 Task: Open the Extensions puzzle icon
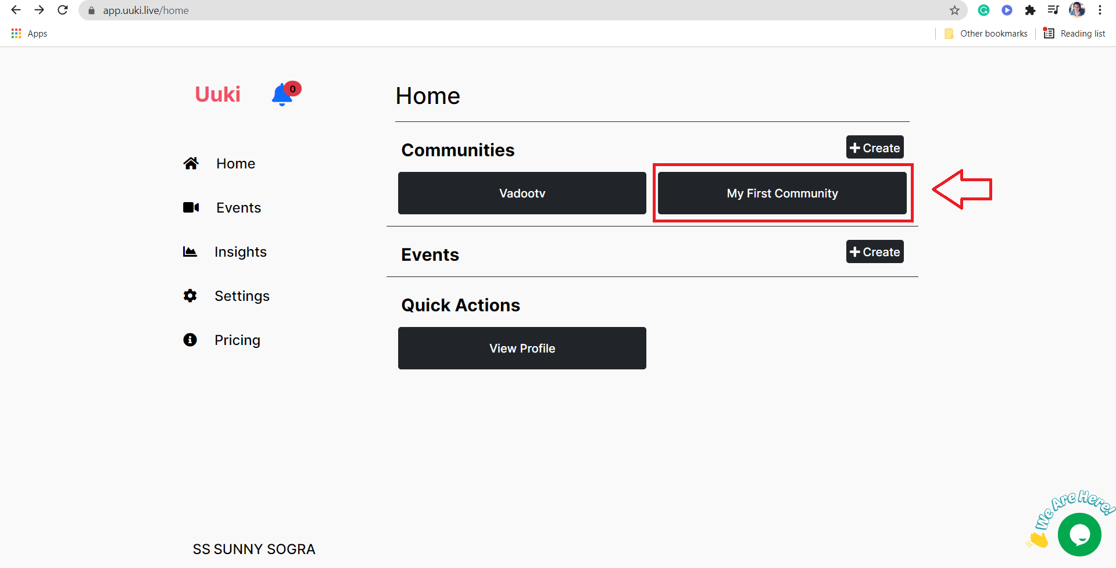point(1030,10)
